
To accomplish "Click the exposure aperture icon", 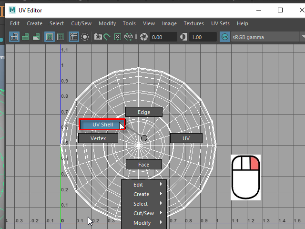I will pos(144,37).
